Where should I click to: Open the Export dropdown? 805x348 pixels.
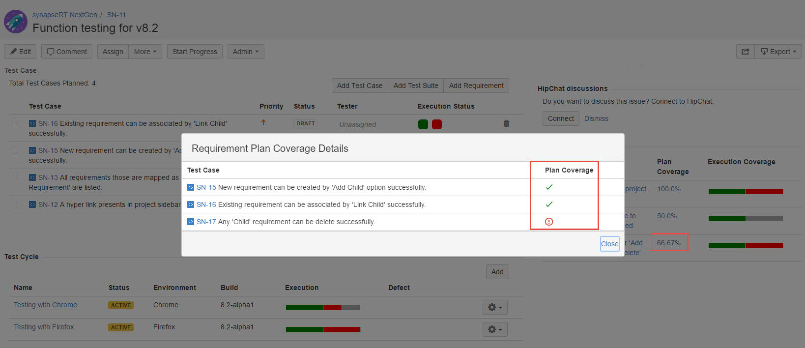click(x=778, y=52)
